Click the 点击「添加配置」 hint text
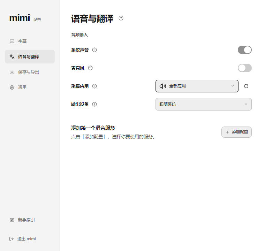 (113, 137)
